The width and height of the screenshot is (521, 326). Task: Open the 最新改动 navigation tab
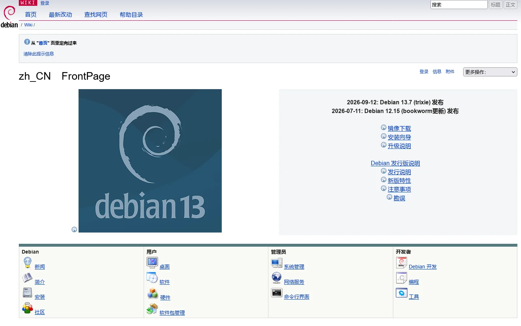click(x=60, y=14)
